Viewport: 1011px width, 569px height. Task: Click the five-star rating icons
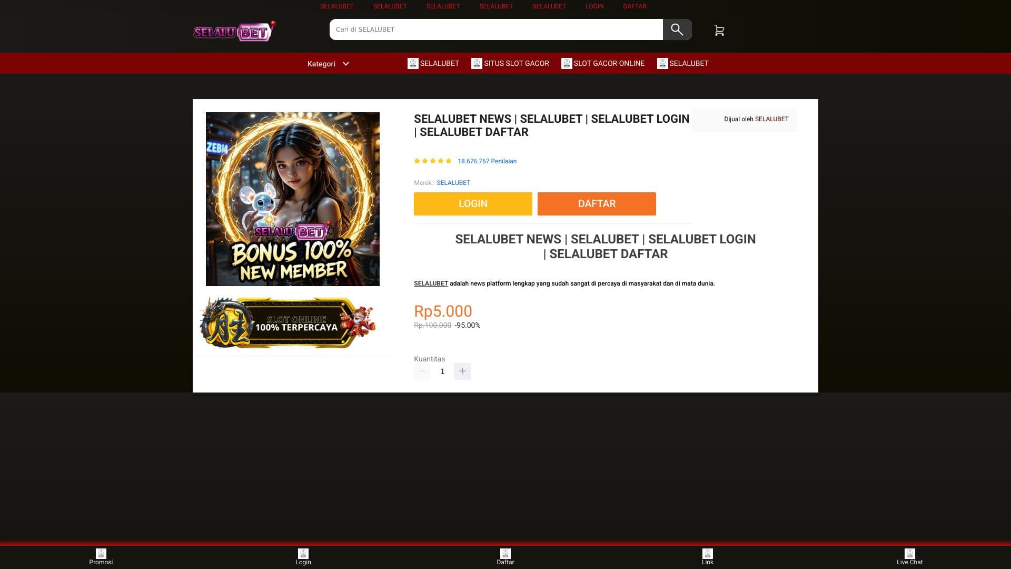pyautogui.click(x=433, y=161)
